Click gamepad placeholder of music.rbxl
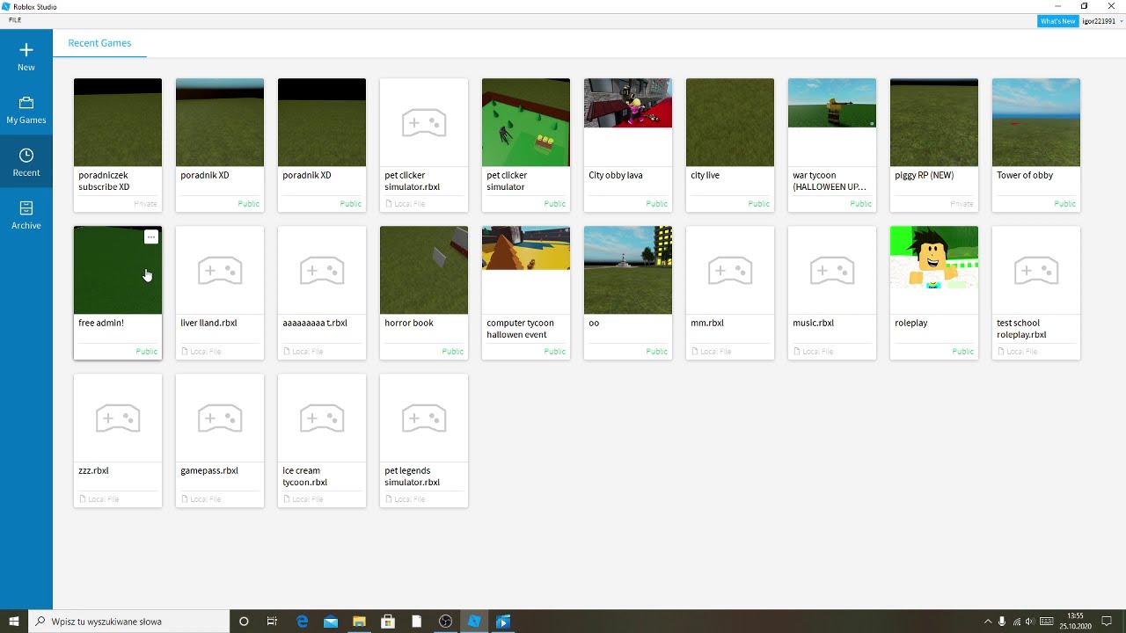 click(832, 271)
